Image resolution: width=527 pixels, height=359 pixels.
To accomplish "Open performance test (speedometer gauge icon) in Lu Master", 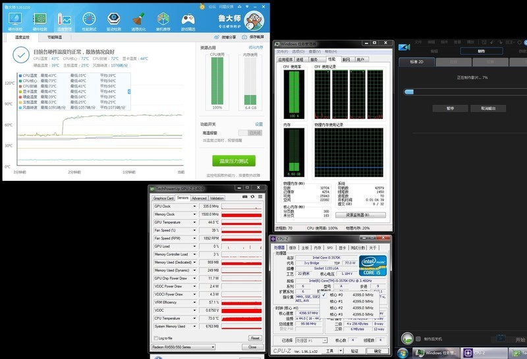I will 89,20.
